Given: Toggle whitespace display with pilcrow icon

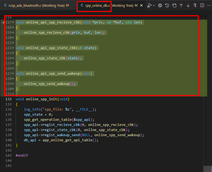Looking at the screenshot, I should pos(195,5).
